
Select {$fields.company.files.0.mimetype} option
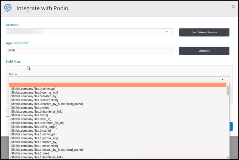click(33, 89)
